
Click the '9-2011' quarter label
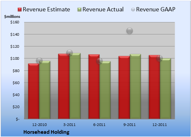pyautogui.click(x=130, y=125)
